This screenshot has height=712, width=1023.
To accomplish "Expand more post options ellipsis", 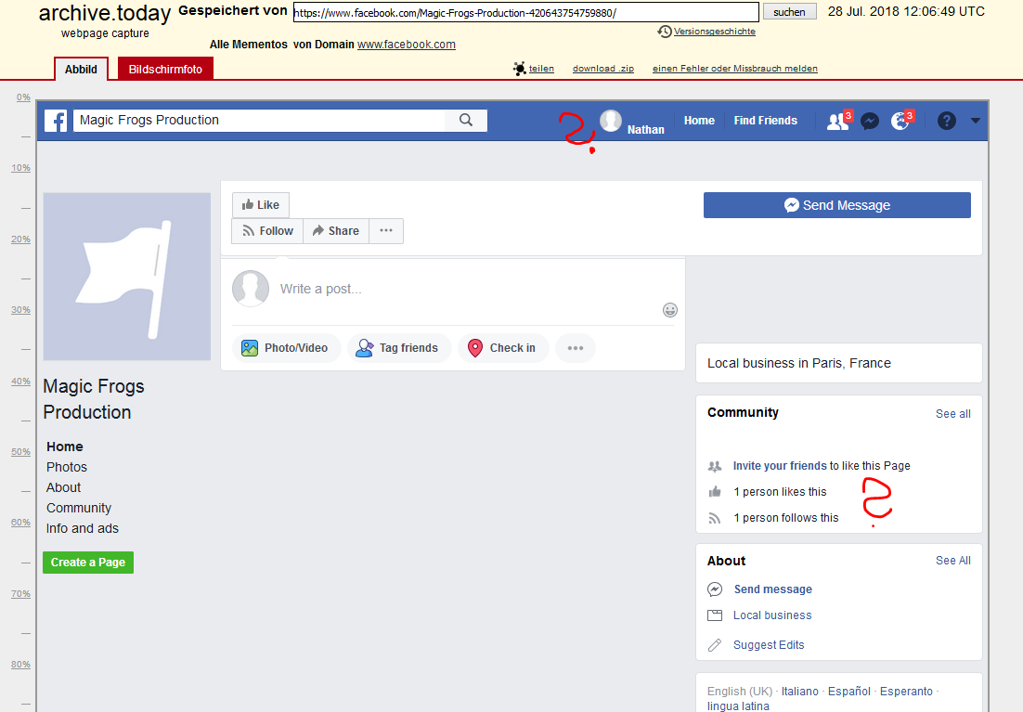I will tap(576, 348).
